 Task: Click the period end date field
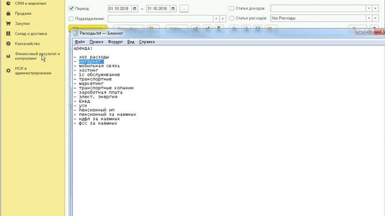pyautogui.click(x=158, y=8)
